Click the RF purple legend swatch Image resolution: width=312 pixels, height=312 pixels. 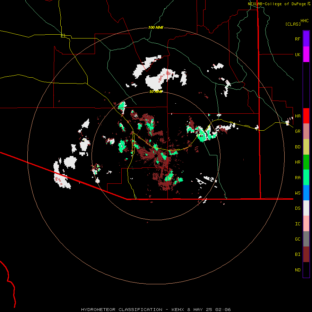306,39
